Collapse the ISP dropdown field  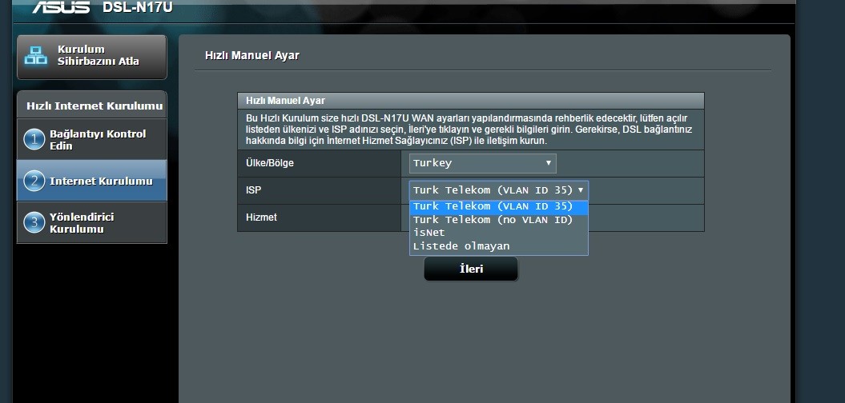(498, 190)
